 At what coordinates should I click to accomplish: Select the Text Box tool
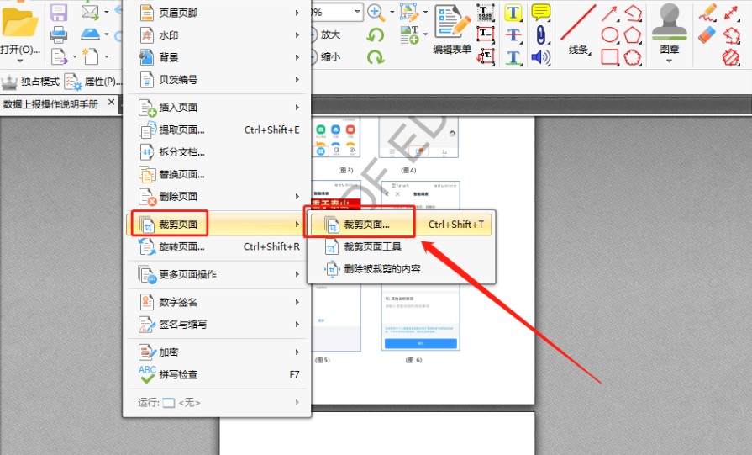(486, 35)
